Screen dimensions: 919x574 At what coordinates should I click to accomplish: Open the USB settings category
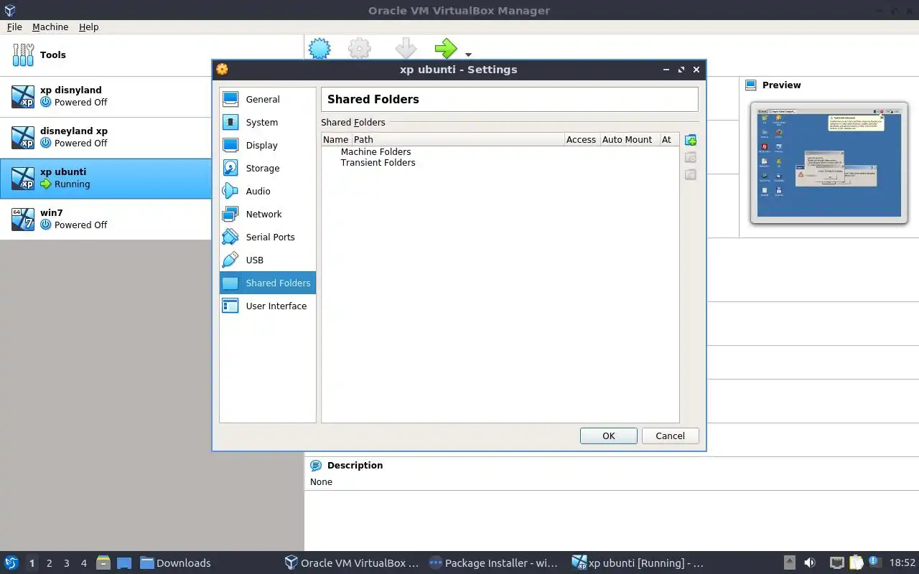point(268,260)
